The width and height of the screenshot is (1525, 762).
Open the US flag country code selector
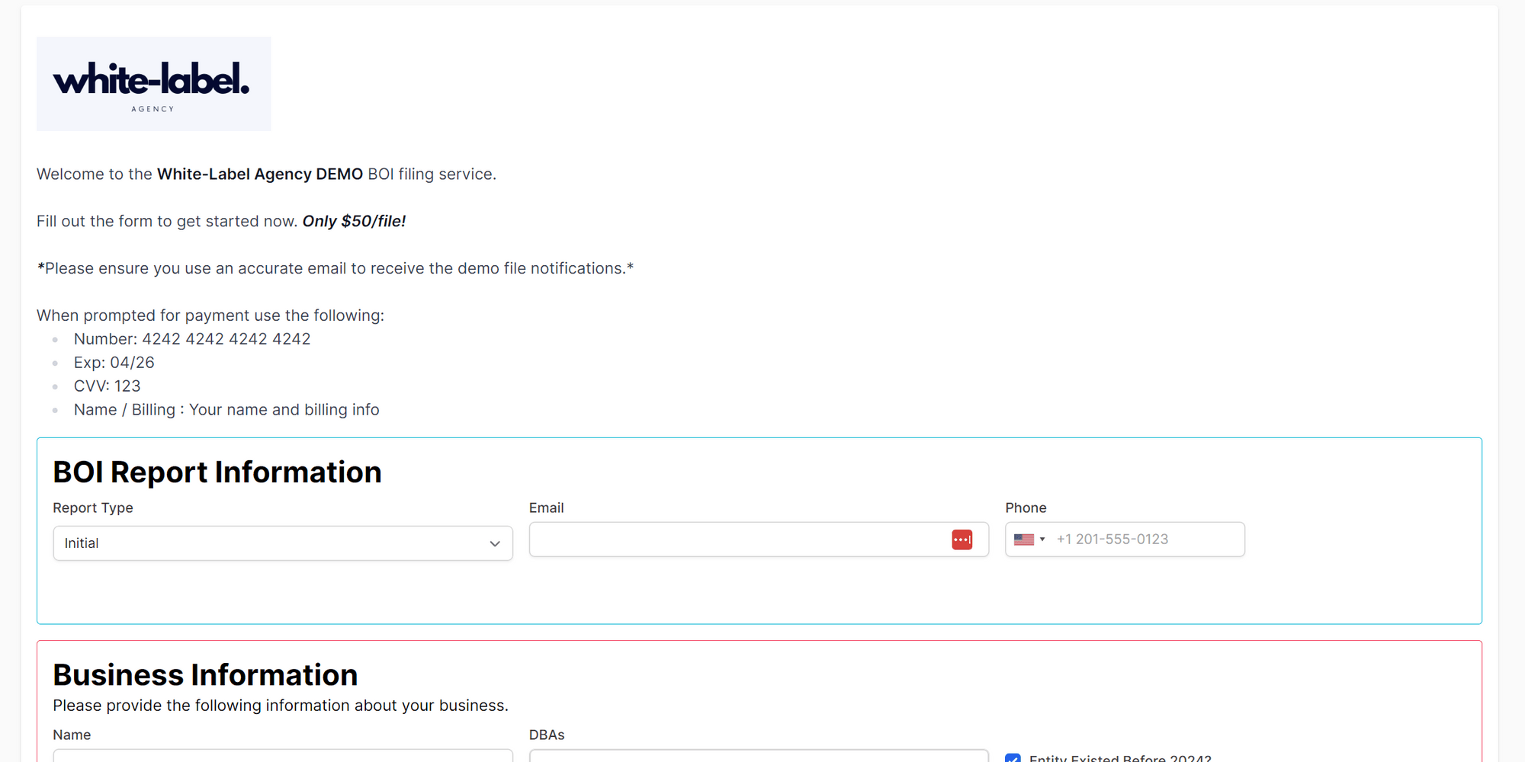click(x=1029, y=539)
